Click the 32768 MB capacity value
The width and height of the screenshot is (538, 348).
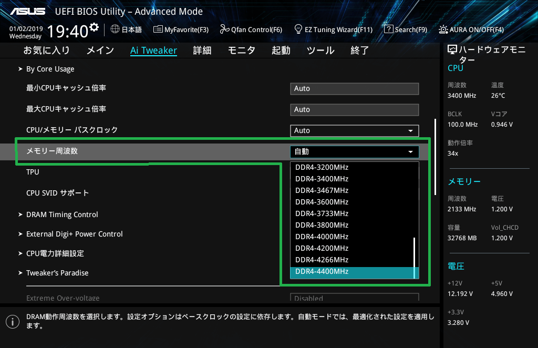462,238
